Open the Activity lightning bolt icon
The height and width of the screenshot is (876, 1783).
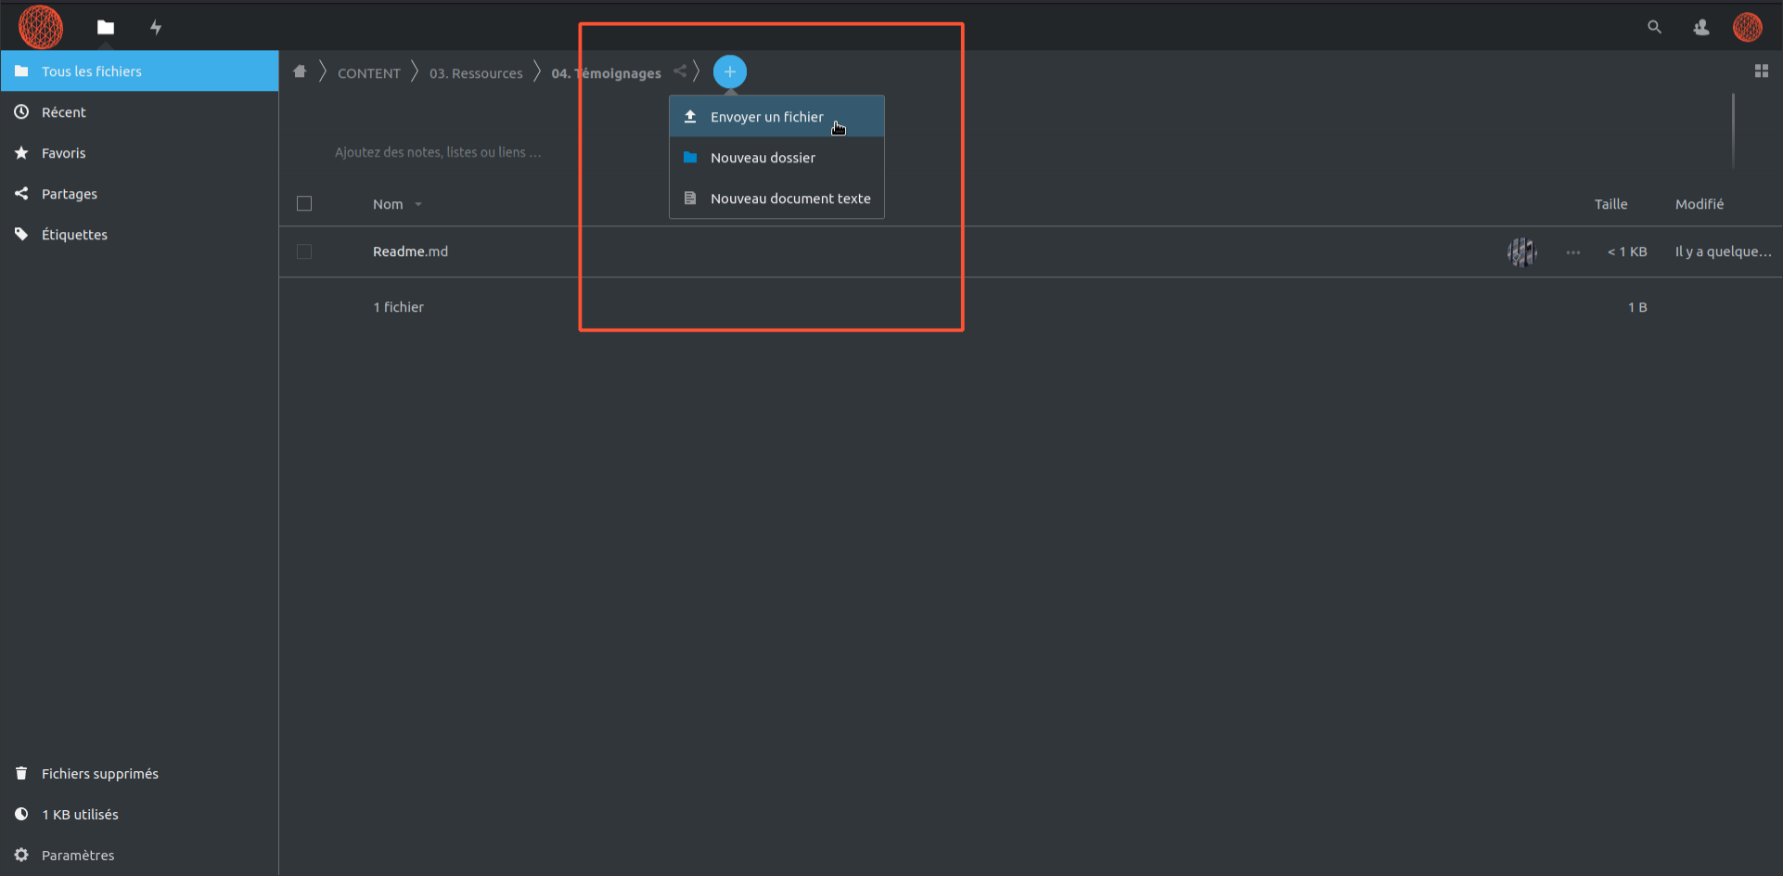click(x=156, y=28)
